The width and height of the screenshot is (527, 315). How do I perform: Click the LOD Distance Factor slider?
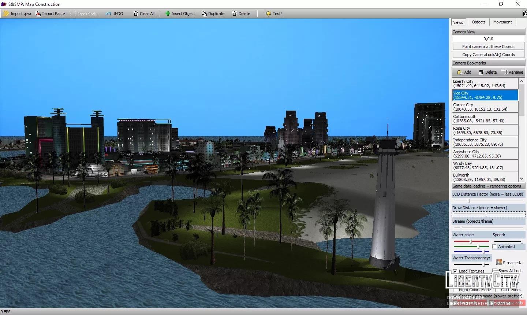point(489,201)
